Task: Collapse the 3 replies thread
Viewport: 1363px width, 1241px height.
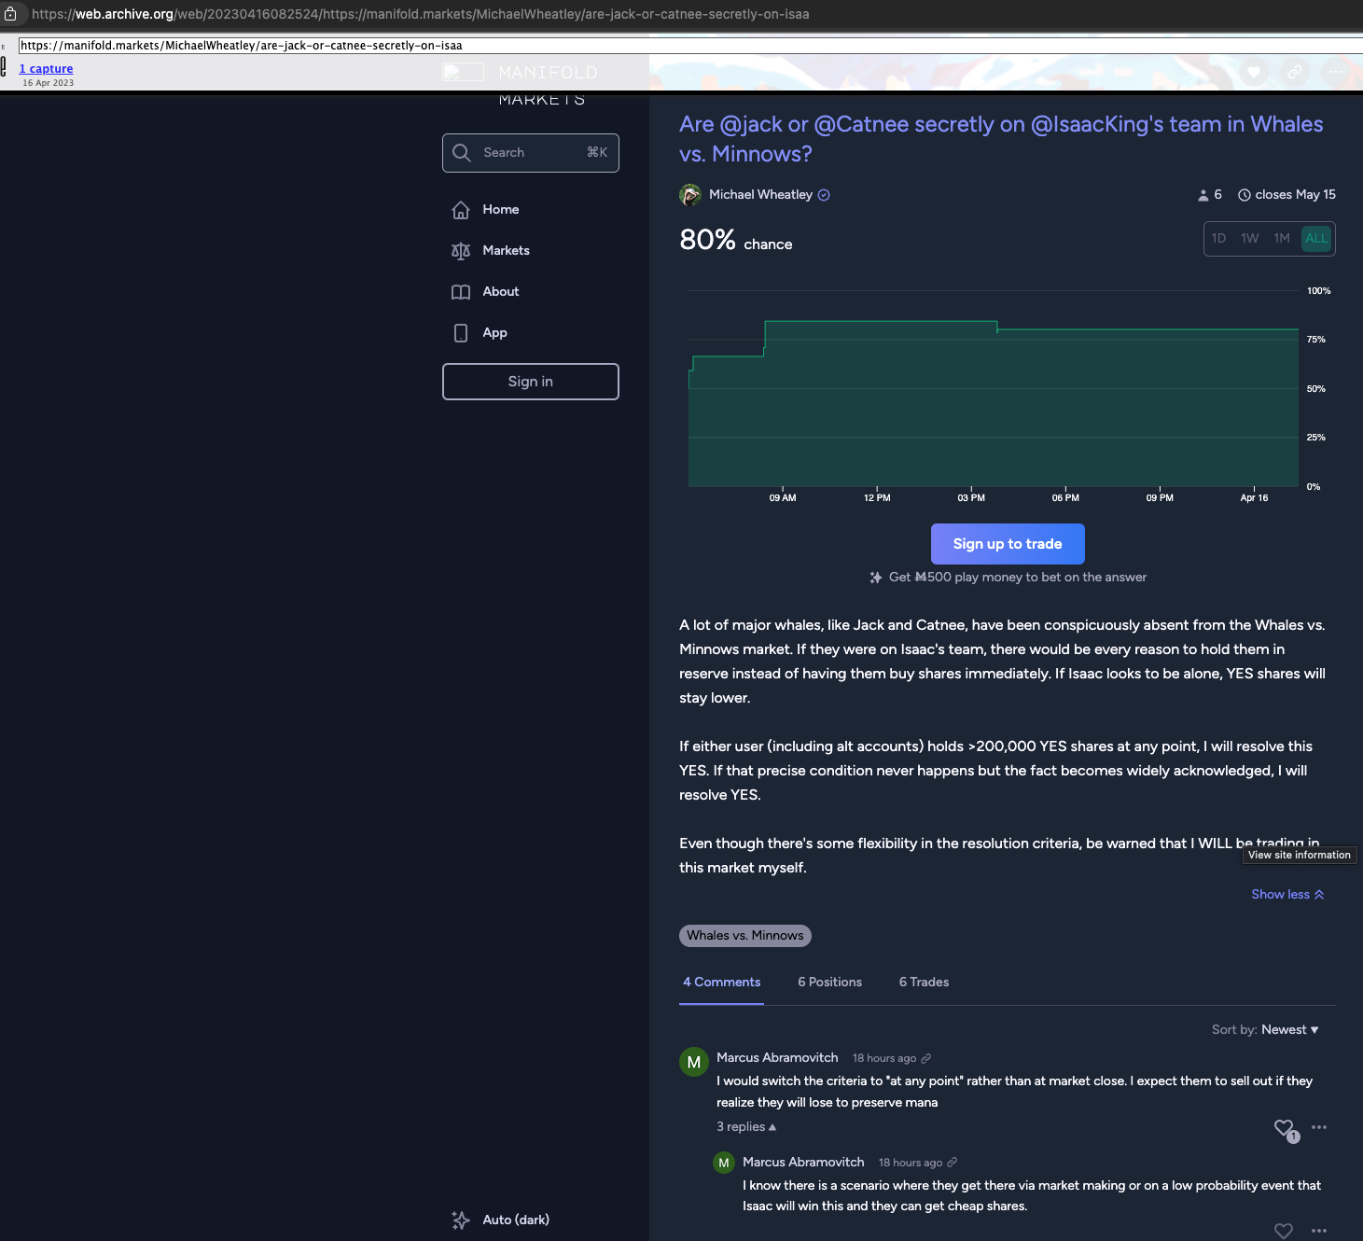Action: 746,1127
